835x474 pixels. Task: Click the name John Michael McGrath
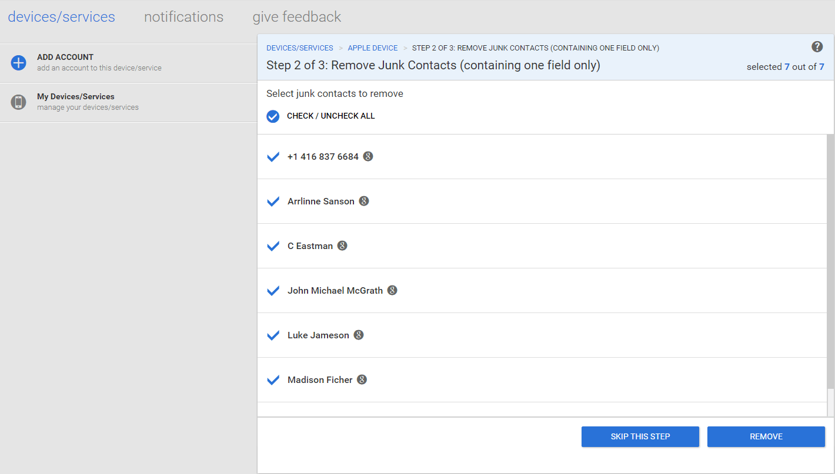pyautogui.click(x=335, y=290)
